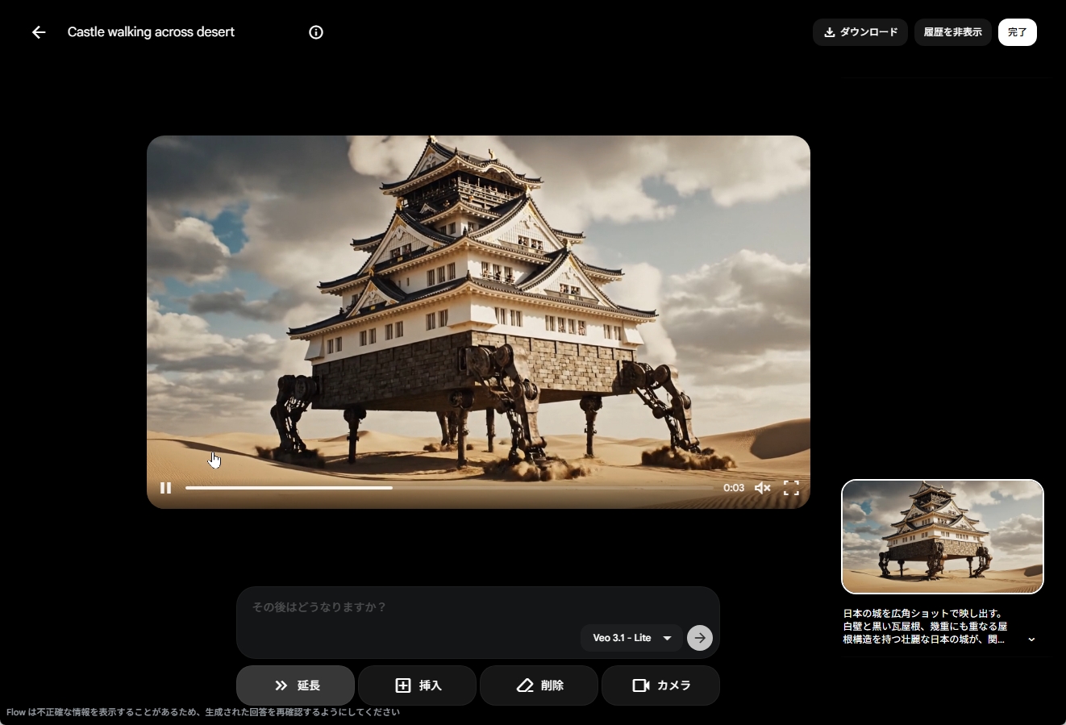Select the カメラ camera tool

click(660, 685)
